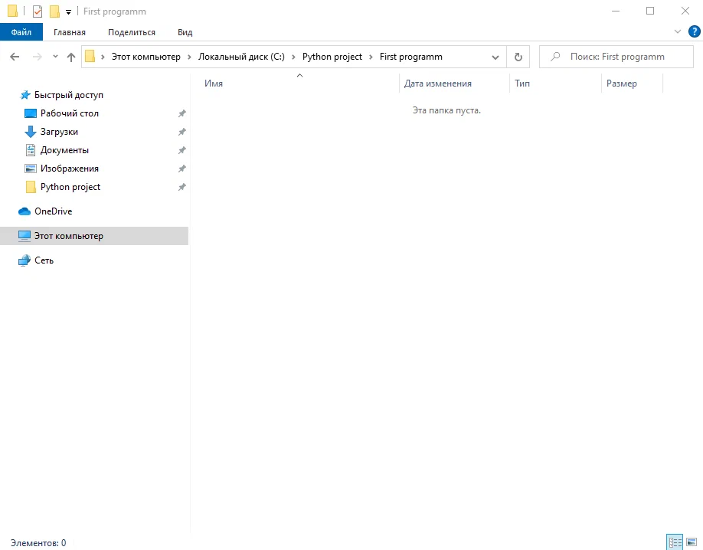Click the Back navigation arrow
703x550 pixels.
click(x=15, y=57)
